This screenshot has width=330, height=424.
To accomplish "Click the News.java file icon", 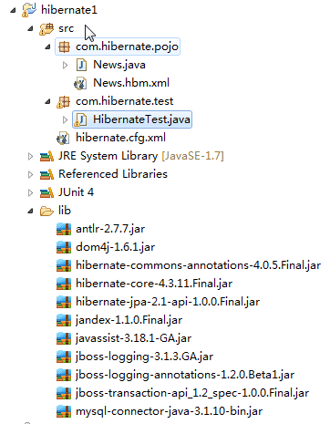I will click(81, 65).
